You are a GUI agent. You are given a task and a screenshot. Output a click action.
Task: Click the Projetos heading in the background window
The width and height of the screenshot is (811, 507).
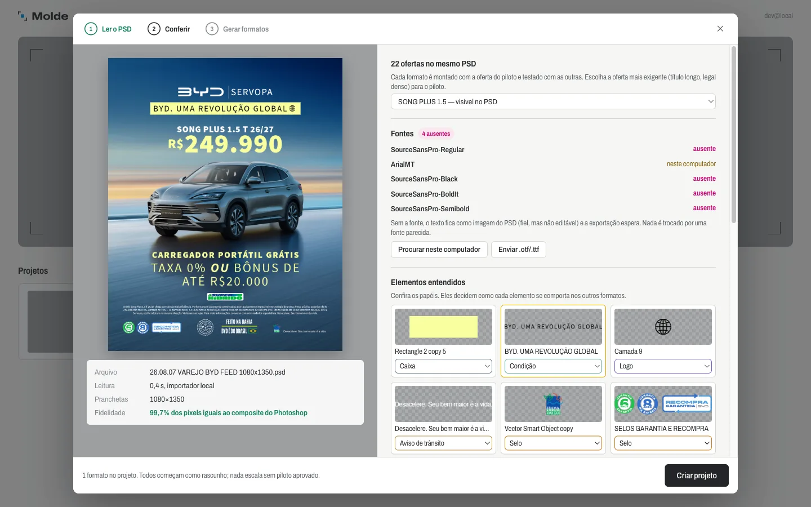click(33, 271)
